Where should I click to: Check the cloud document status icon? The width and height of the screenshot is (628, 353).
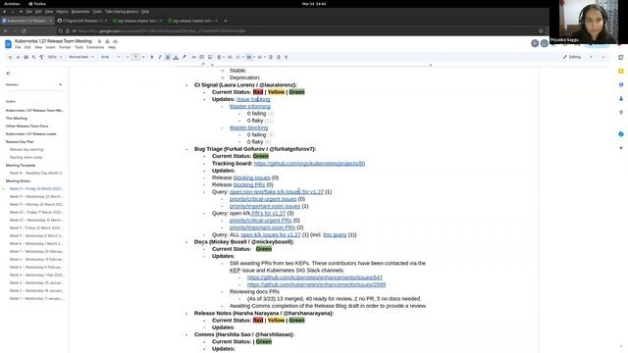click(116, 41)
